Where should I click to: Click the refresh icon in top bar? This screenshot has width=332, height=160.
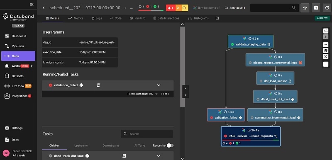pyautogui.click(x=327, y=8)
